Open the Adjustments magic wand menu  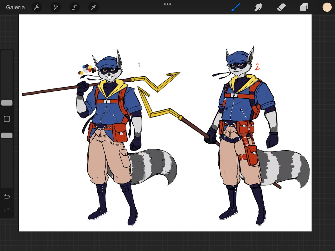click(x=56, y=7)
